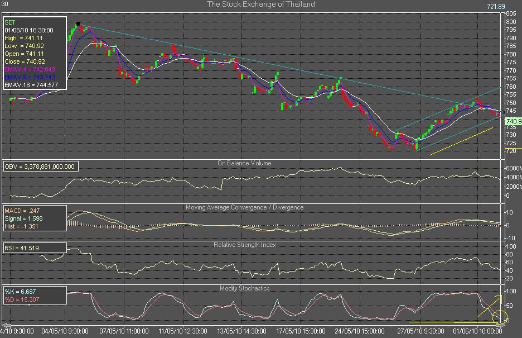Click the '24/05/10 15:00:00' time axis label

pyautogui.click(x=360, y=331)
